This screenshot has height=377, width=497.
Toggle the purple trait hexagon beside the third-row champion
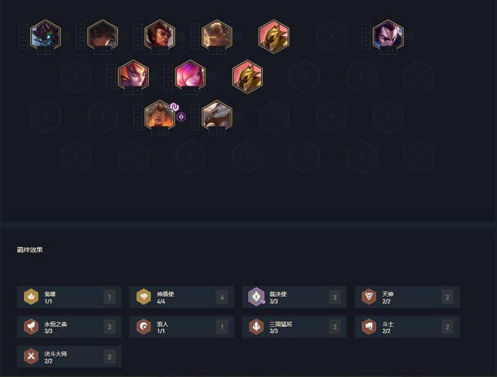click(x=181, y=117)
